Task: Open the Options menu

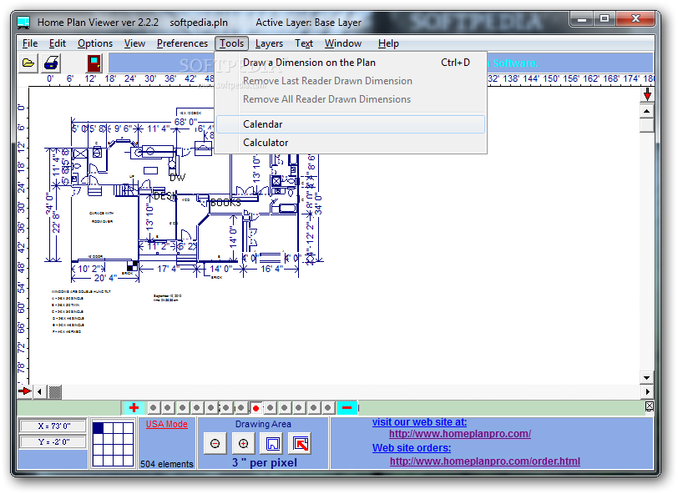Action: coord(95,43)
